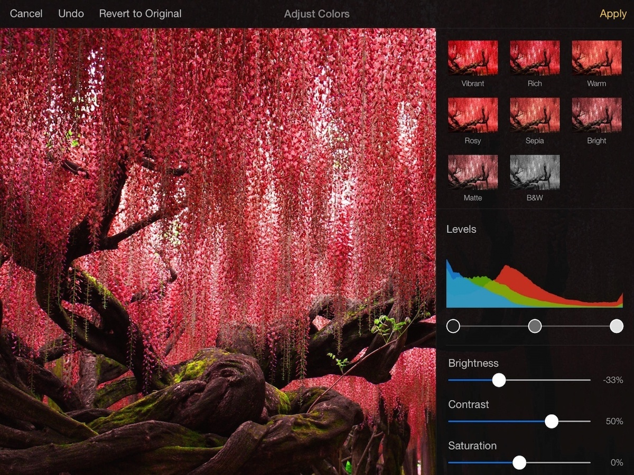Apply the Warm filter to the photo
The height and width of the screenshot is (475, 634).
[596, 58]
